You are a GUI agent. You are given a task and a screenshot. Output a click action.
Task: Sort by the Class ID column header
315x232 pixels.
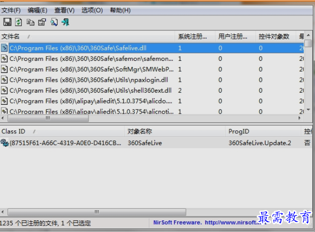coord(62,131)
